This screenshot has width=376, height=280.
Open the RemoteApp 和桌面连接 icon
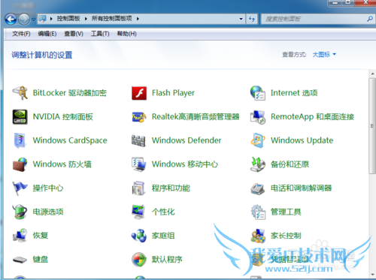pos(258,117)
